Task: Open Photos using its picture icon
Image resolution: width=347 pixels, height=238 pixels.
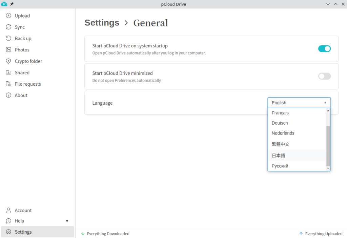Action: [8, 50]
